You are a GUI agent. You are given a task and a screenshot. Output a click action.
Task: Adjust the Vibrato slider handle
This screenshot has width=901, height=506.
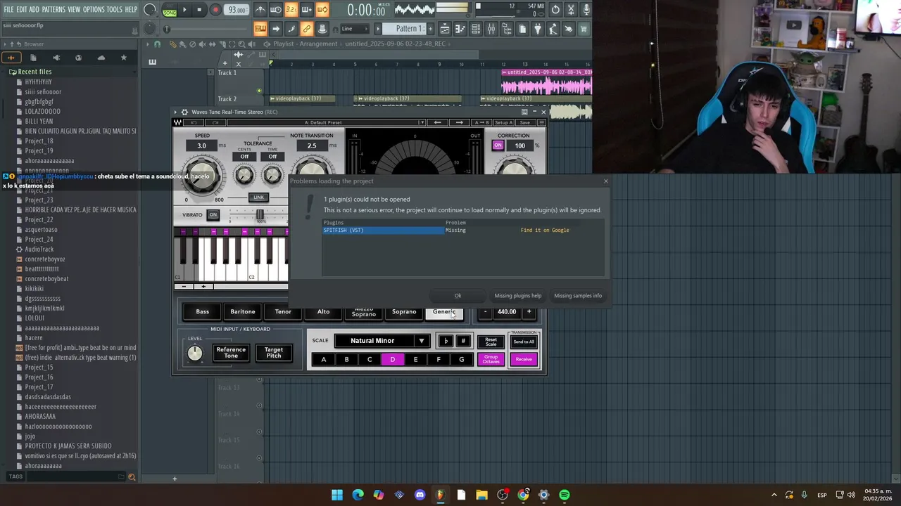260,215
